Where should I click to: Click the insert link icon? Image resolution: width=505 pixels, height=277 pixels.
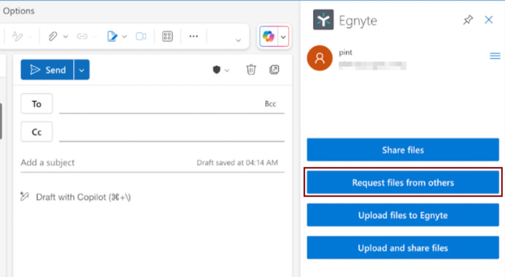82,36
